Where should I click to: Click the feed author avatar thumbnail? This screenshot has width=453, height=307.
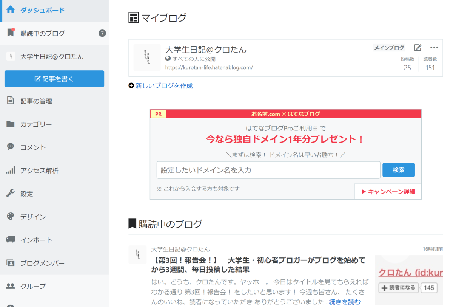[x=137, y=254]
